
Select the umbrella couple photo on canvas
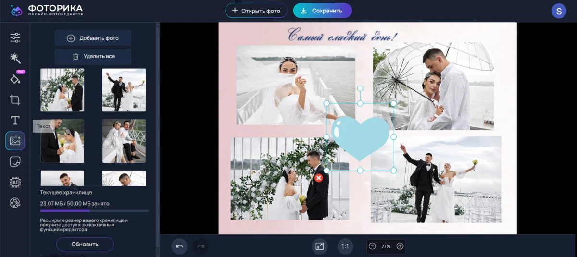click(x=433, y=86)
